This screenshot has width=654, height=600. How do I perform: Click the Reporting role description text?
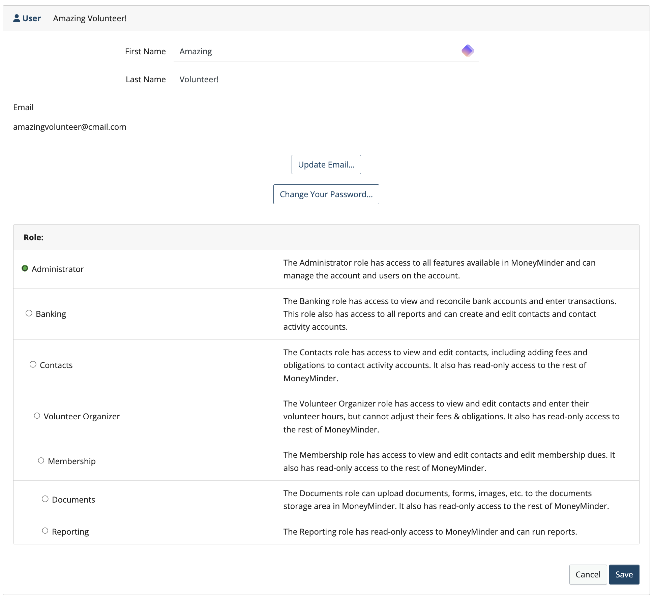430,532
